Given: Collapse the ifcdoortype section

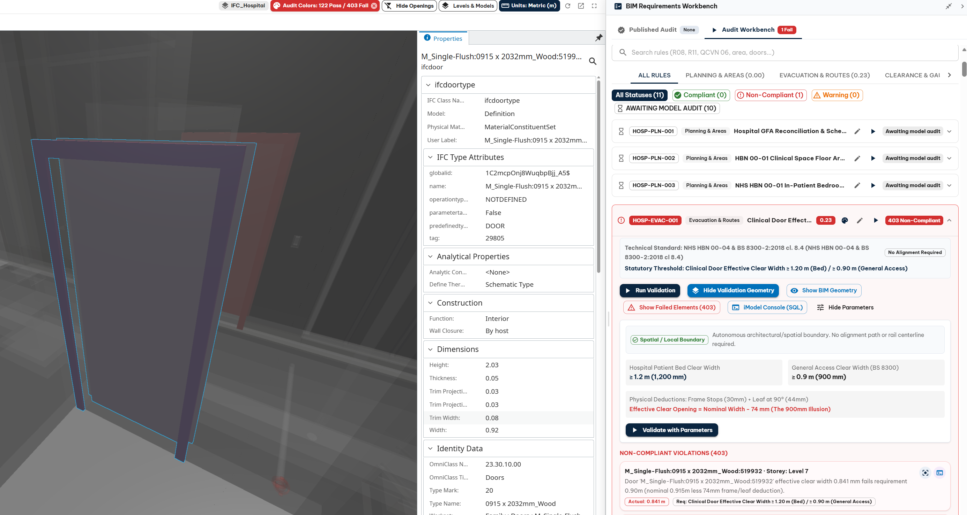Looking at the screenshot, I should (428, 85).
